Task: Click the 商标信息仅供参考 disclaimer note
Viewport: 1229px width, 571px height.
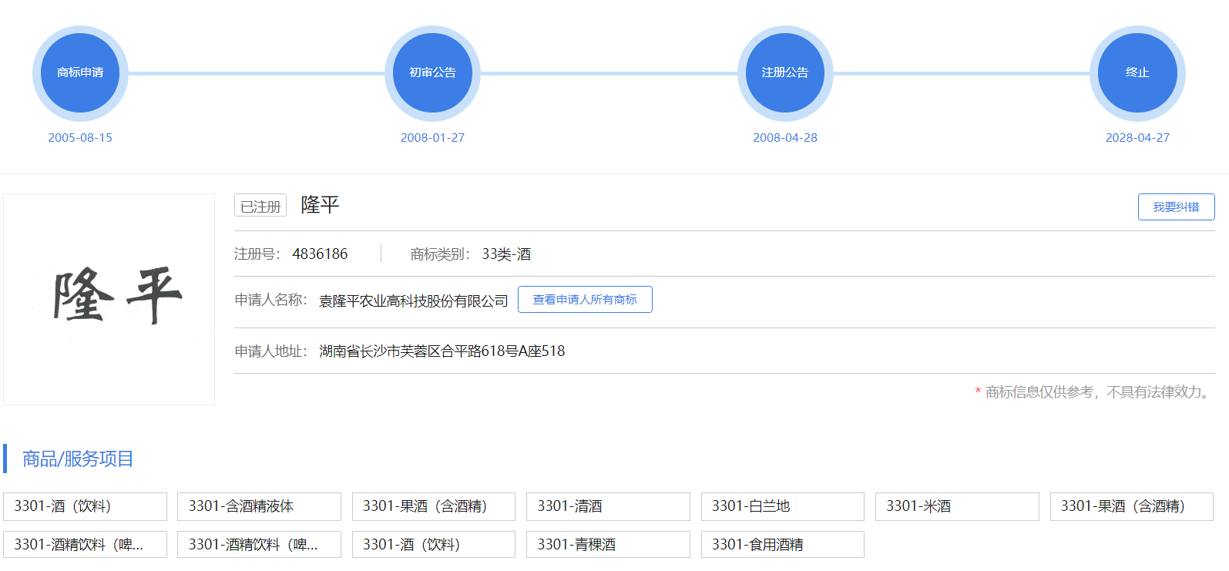Action: point(1094,392)
